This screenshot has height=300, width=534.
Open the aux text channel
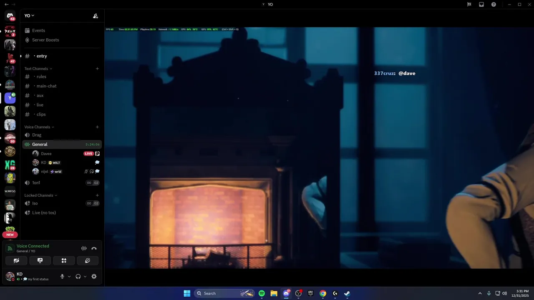[x=62, y=95]
